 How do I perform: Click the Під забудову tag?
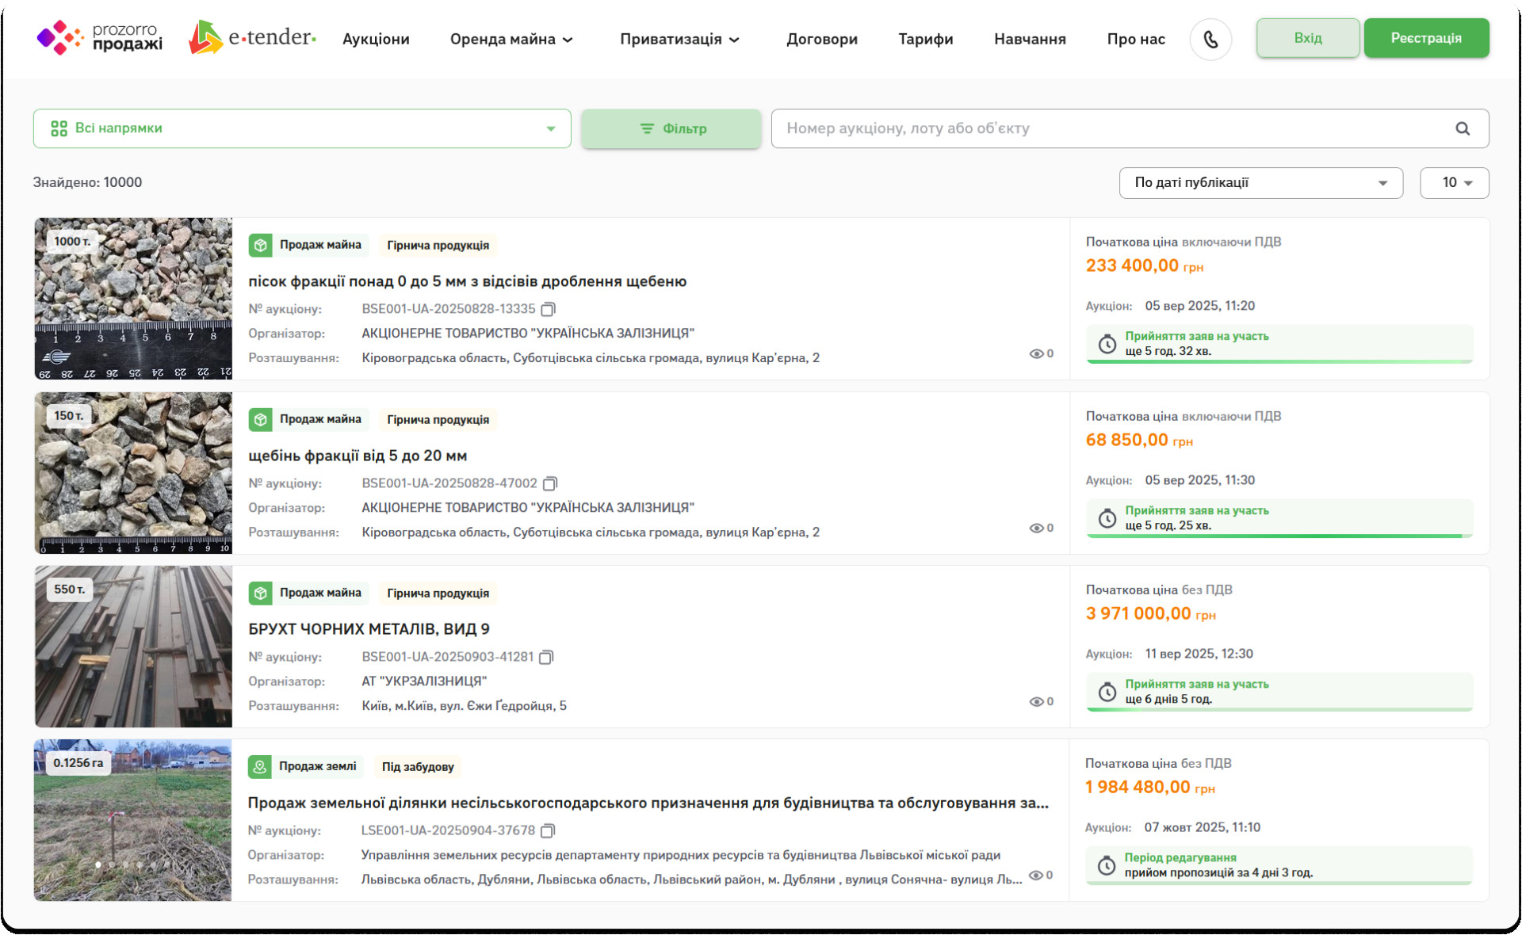point(418,767)
